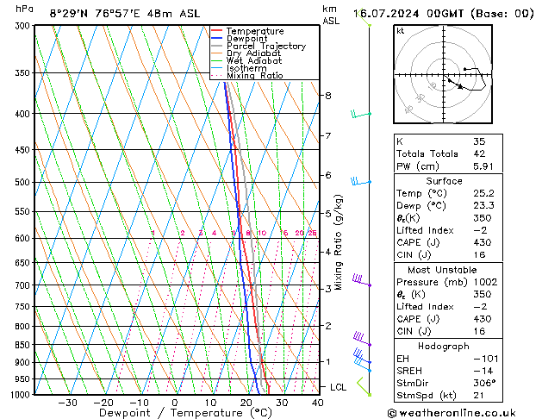Click the EH value -101

pos(486,359)
